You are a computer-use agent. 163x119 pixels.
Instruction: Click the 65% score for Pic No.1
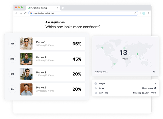(77, 44)
